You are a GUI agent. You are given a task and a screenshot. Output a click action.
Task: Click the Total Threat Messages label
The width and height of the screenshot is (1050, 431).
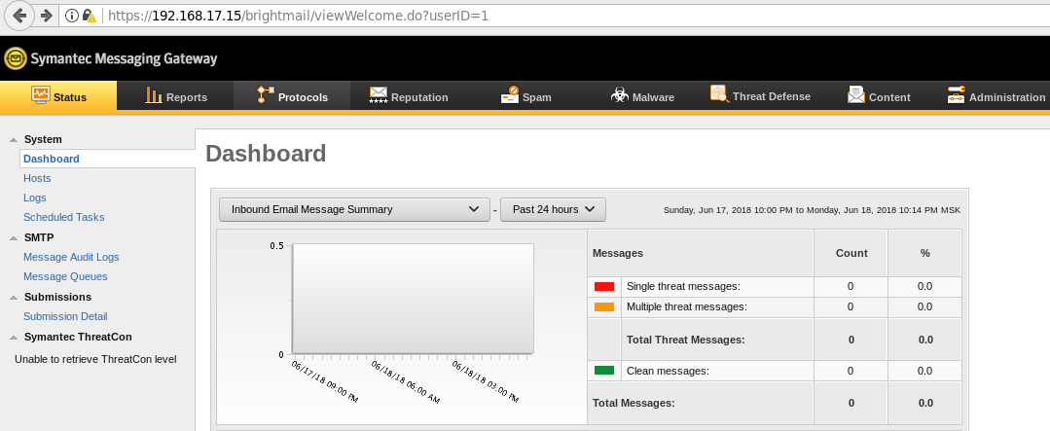(x=686, y=340)
